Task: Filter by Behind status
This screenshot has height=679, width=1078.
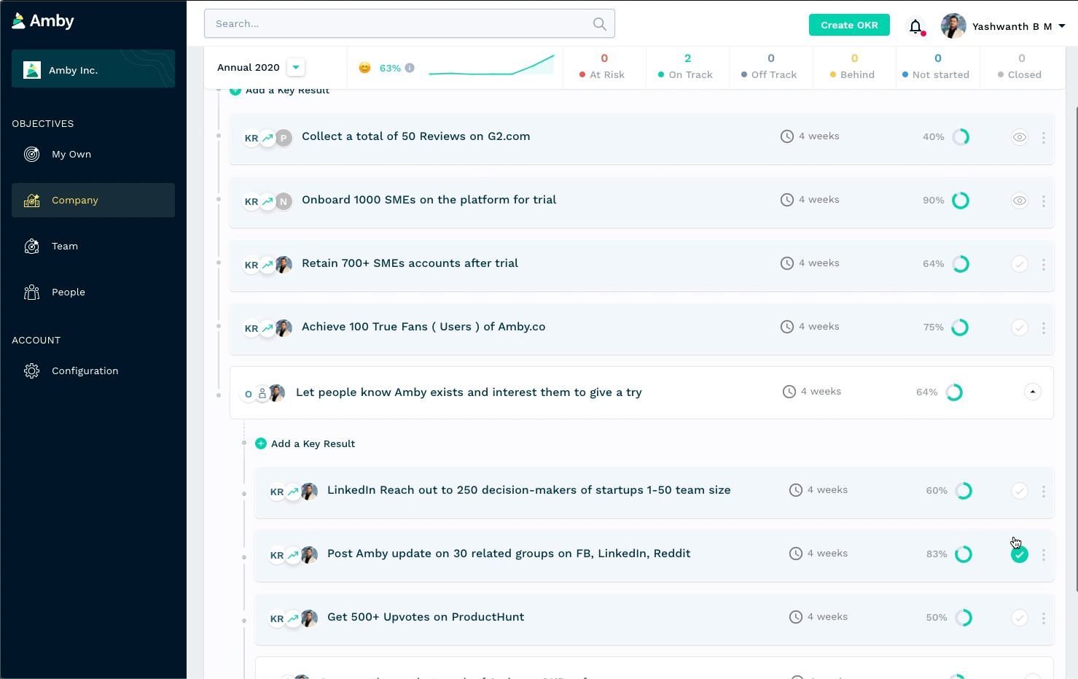Action: click(x=854, y=66)
